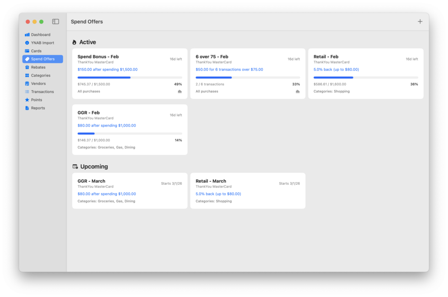Open the GGR - March upcoming card

tap(129, 191)
